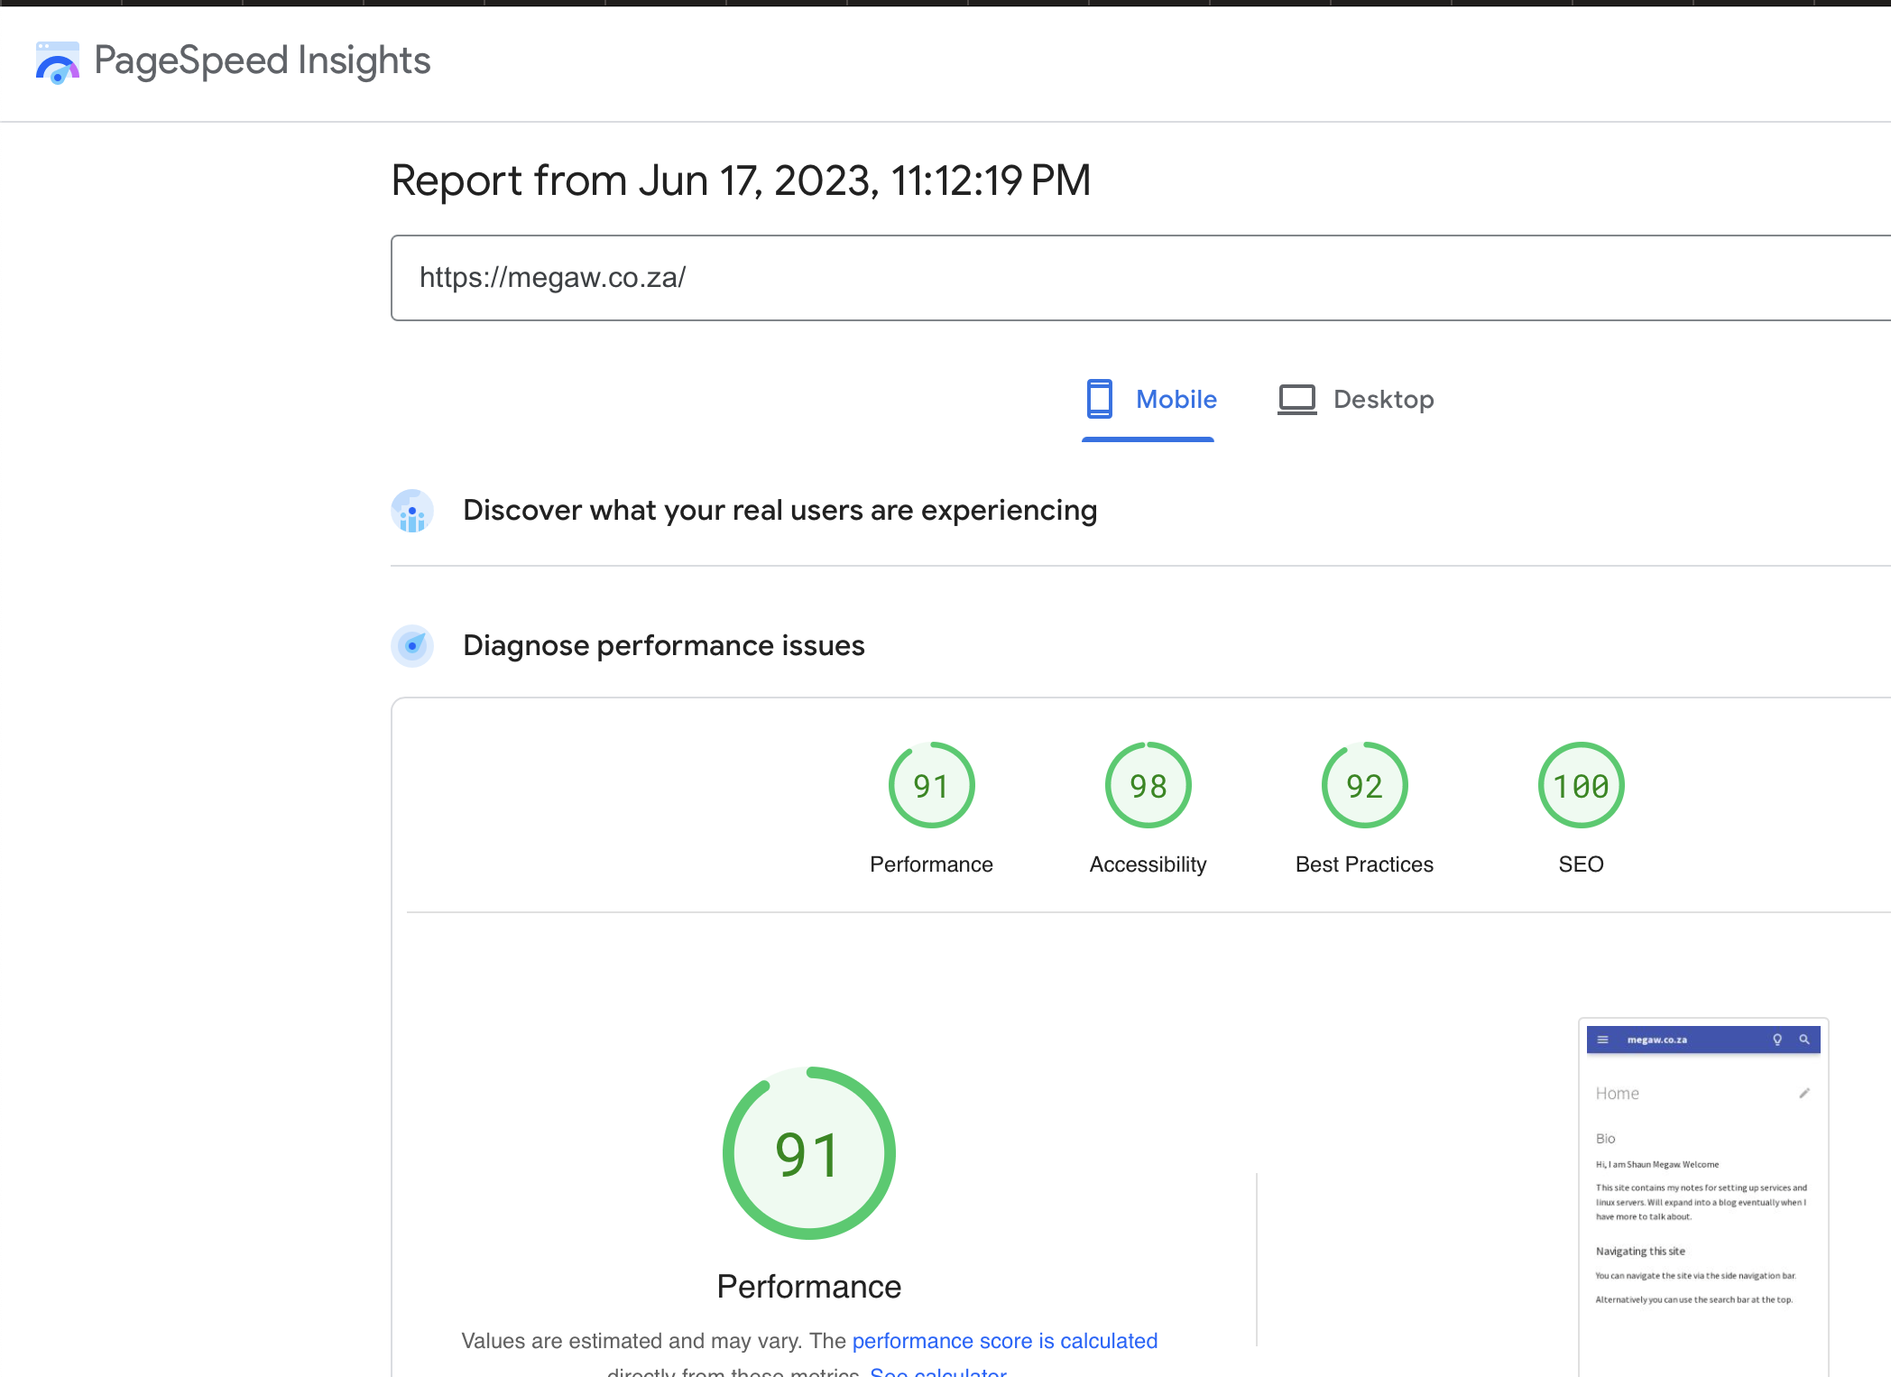Open the See calculator link
This screenshot has height=1377, width=1891.
(938, 1372)
